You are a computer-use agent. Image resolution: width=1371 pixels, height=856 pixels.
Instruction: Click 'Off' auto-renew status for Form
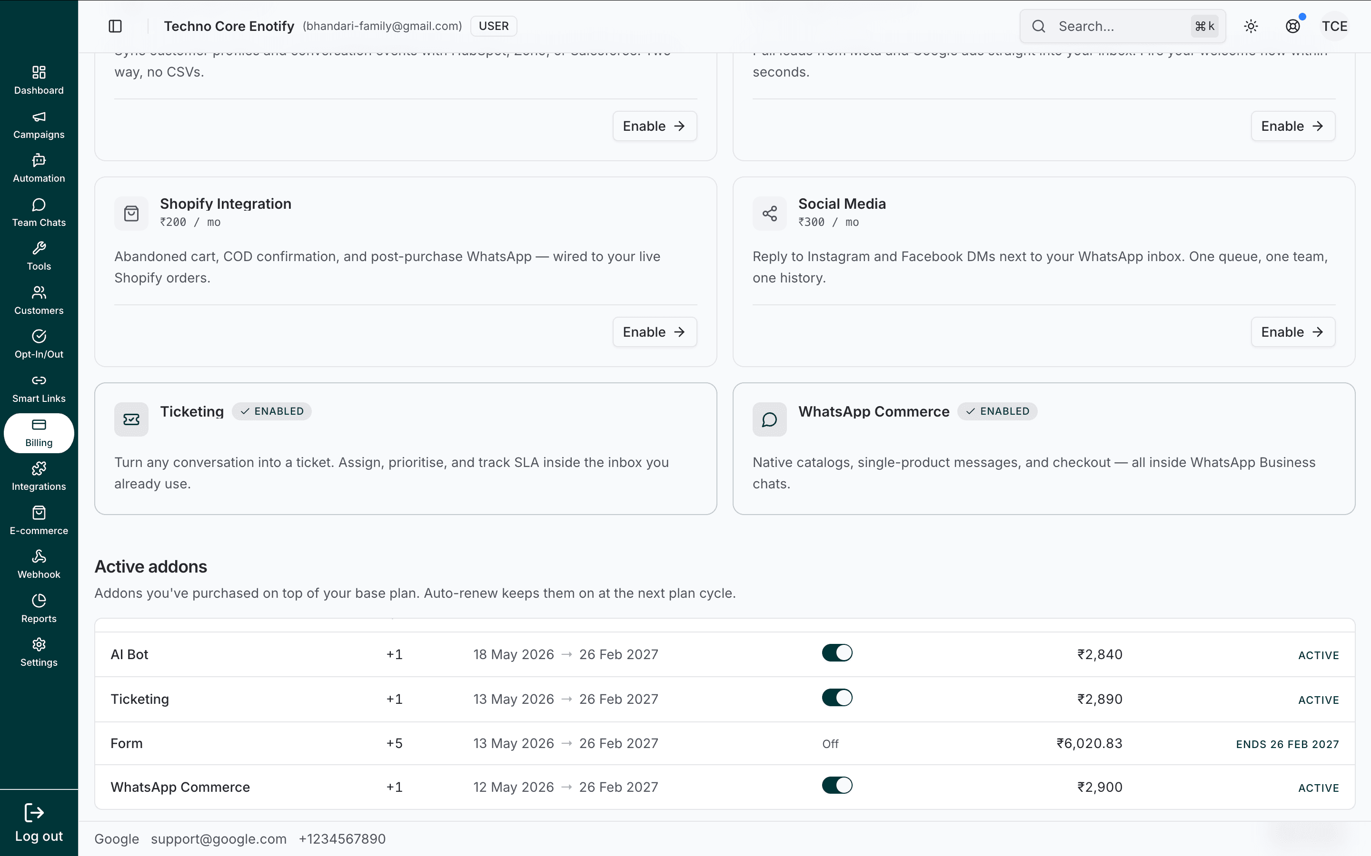(x=830, y=744)
